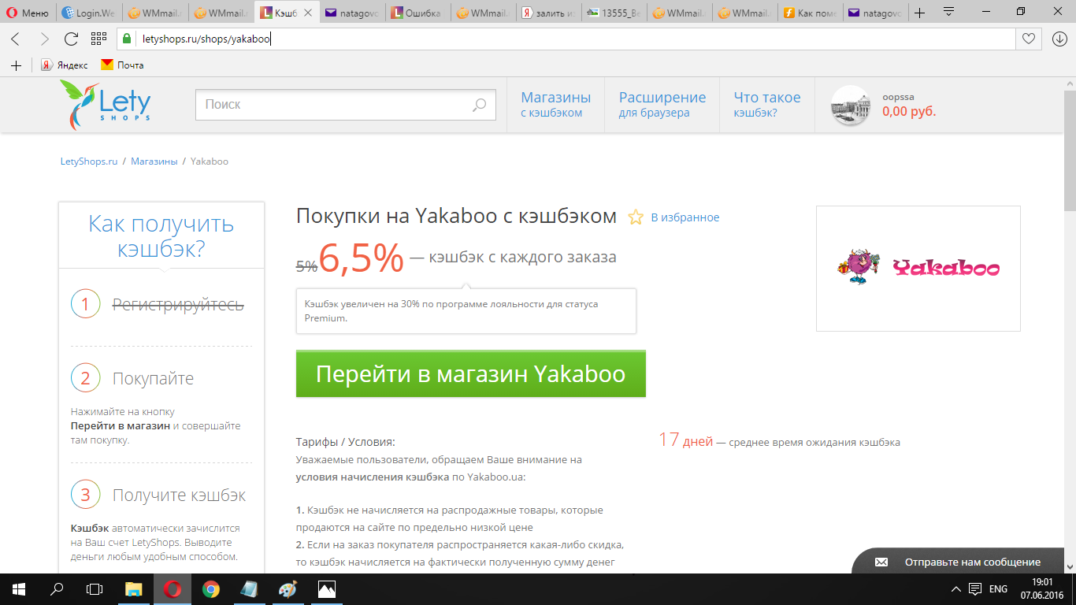Click Магазины breadcrumb link

point(154,161)
